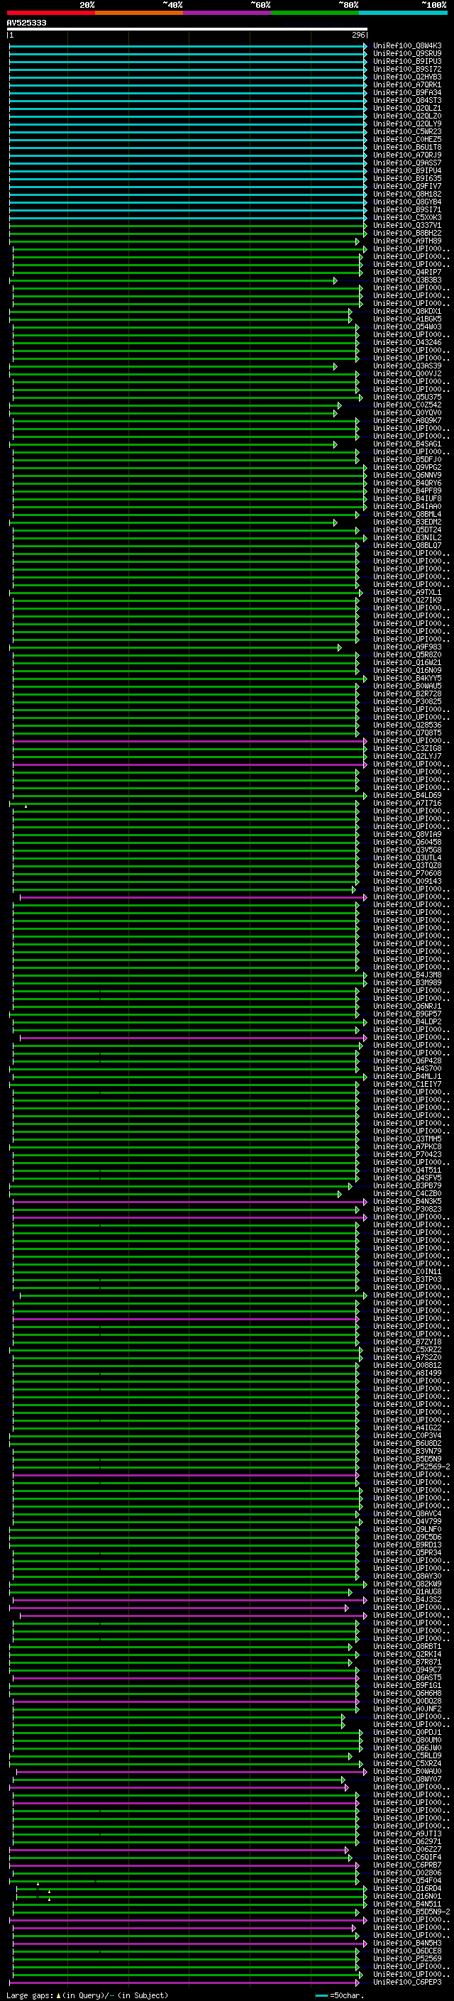Select hit UniRef100_B3M989
Viewport: 454px width, 2001px height.
click(x=406, y=982)
